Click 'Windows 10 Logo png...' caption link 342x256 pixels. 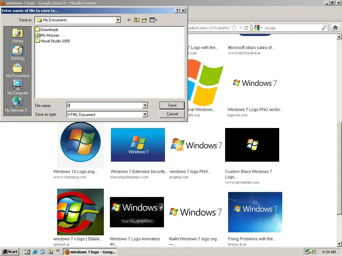pyautogui.click(x=75, y=172)
